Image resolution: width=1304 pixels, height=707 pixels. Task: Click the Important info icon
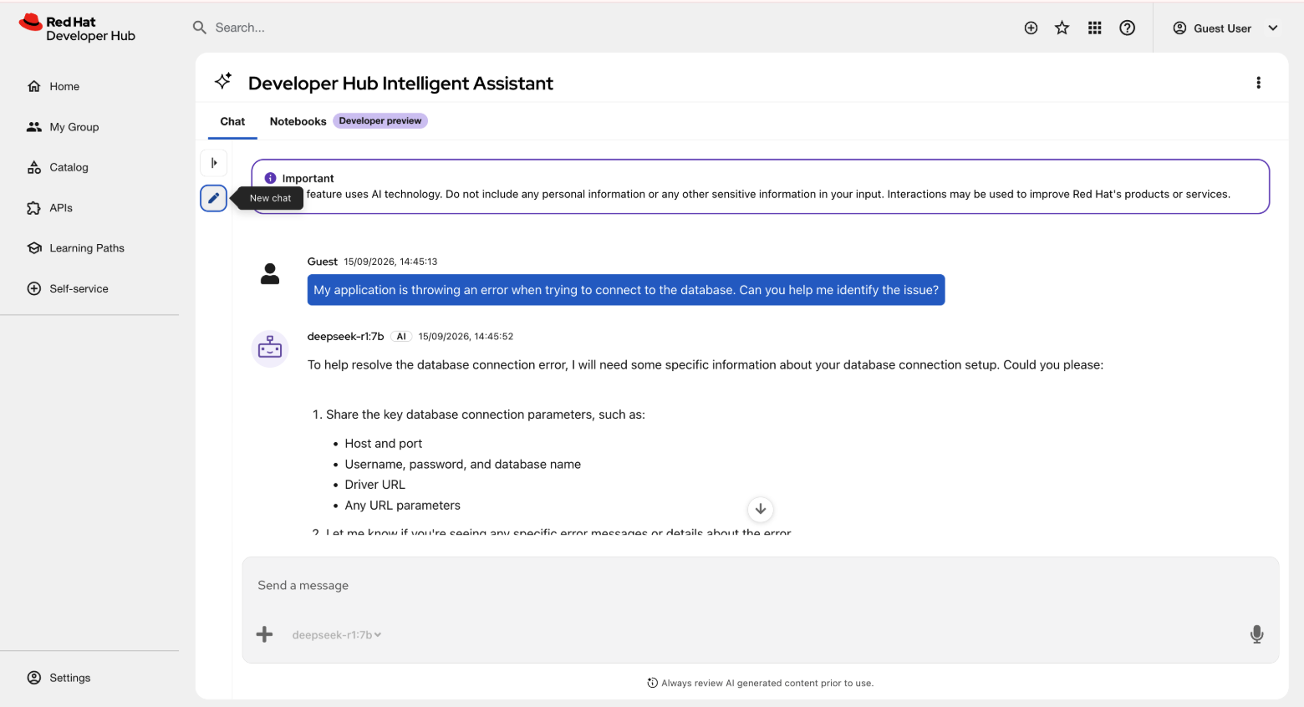pyautogui.click(x=270, y=178)
